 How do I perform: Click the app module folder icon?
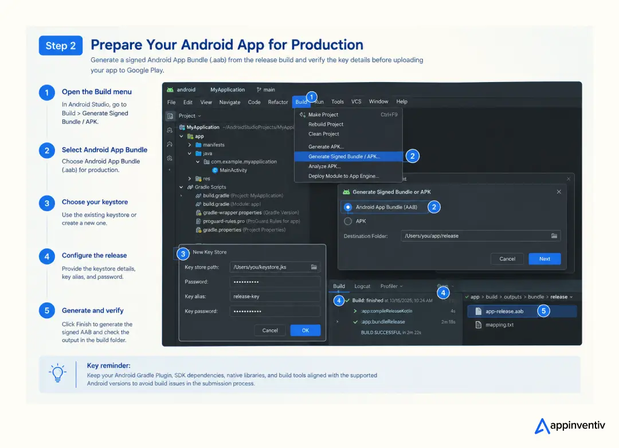click(x=190, y=137)
